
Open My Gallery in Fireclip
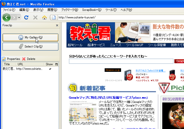[x=30, y=37]
